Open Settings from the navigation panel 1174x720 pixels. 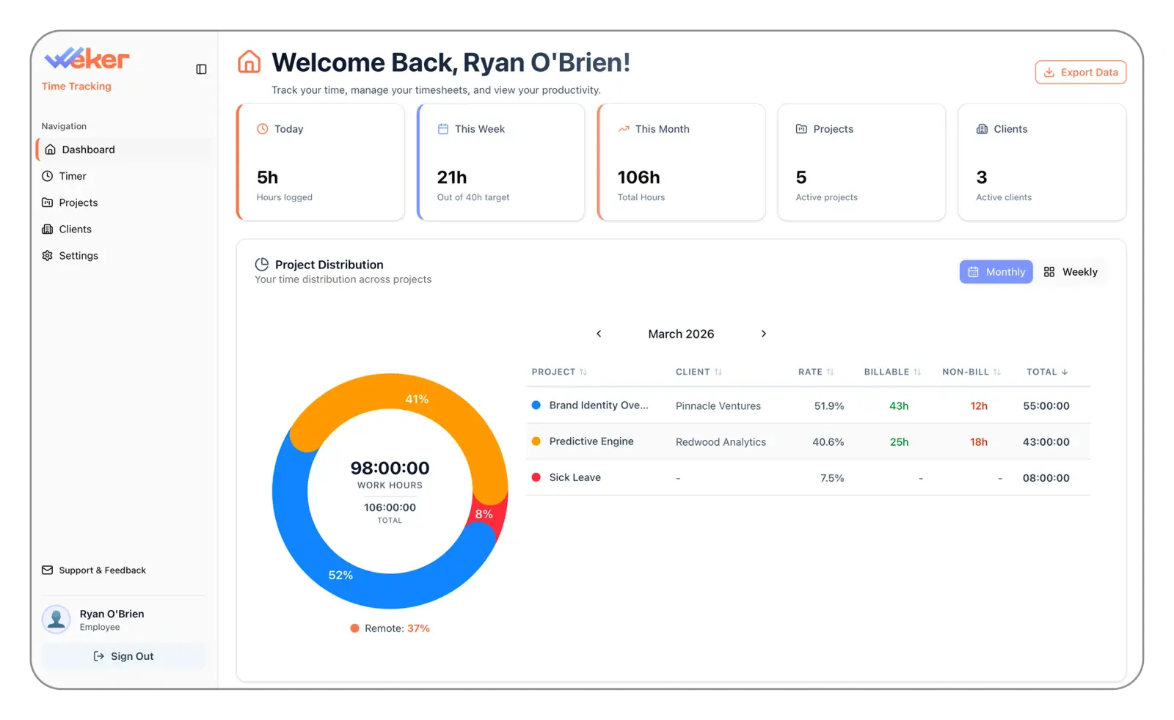point(79,255)
